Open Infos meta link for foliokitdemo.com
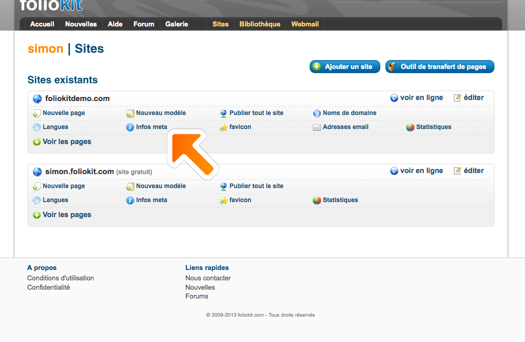The width and height of the screenshot is (525, 342). coord(151,127)
